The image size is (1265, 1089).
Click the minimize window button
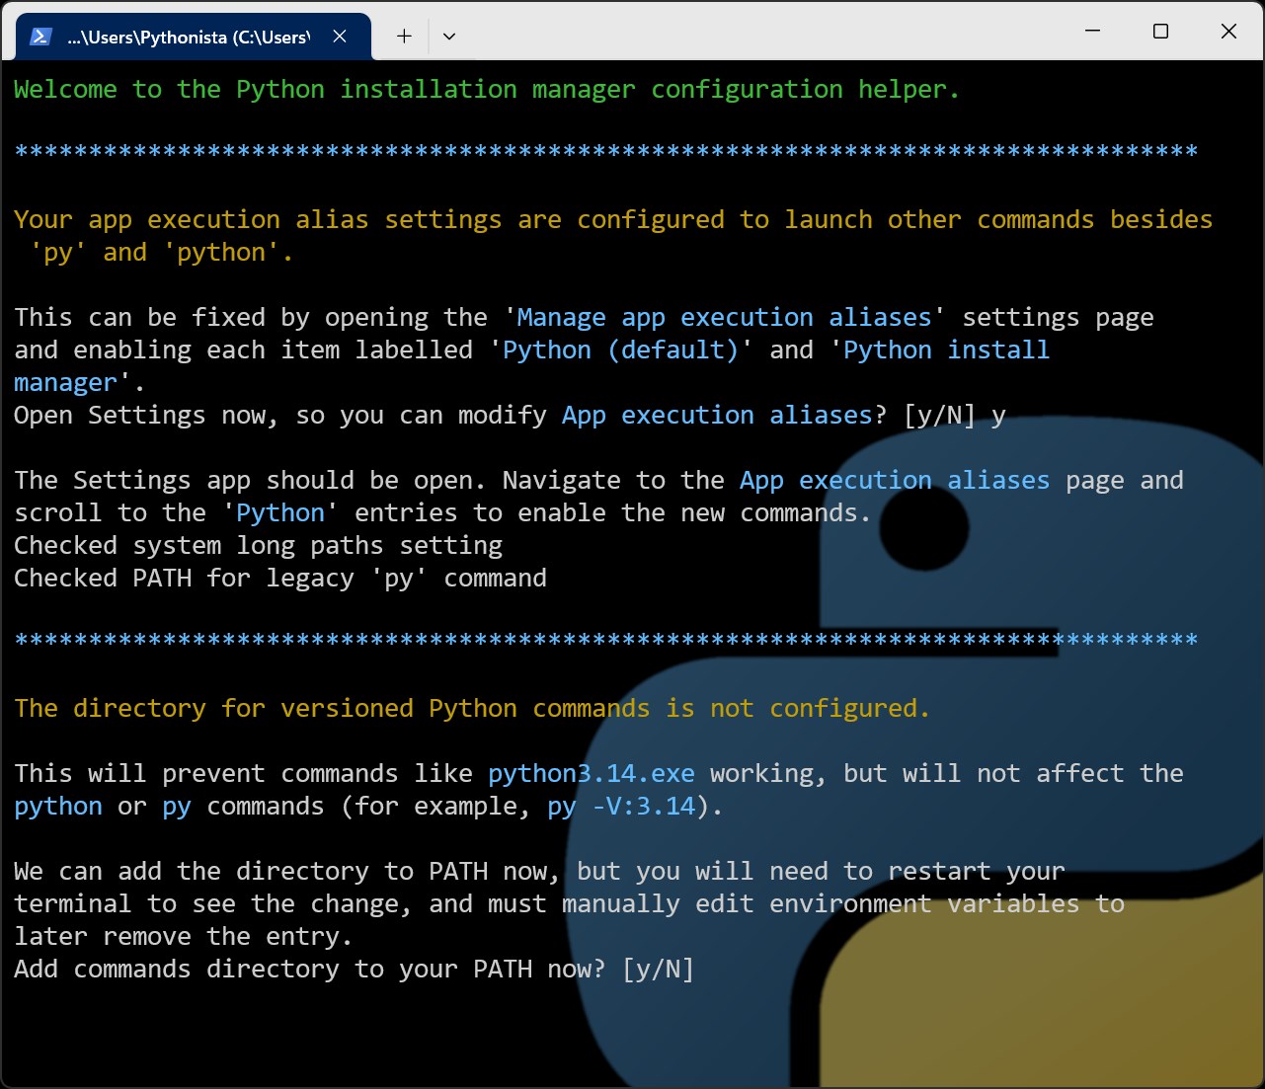(x=1091, y=32)
